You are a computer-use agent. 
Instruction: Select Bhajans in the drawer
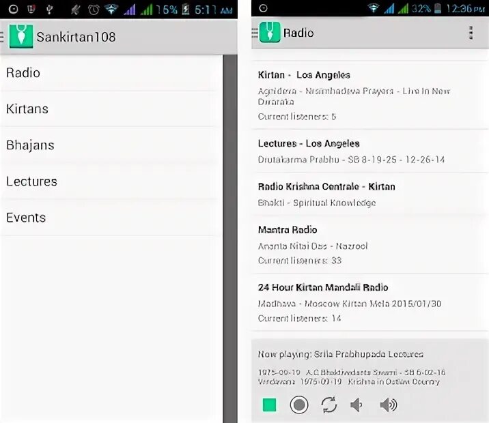point(111,145)
